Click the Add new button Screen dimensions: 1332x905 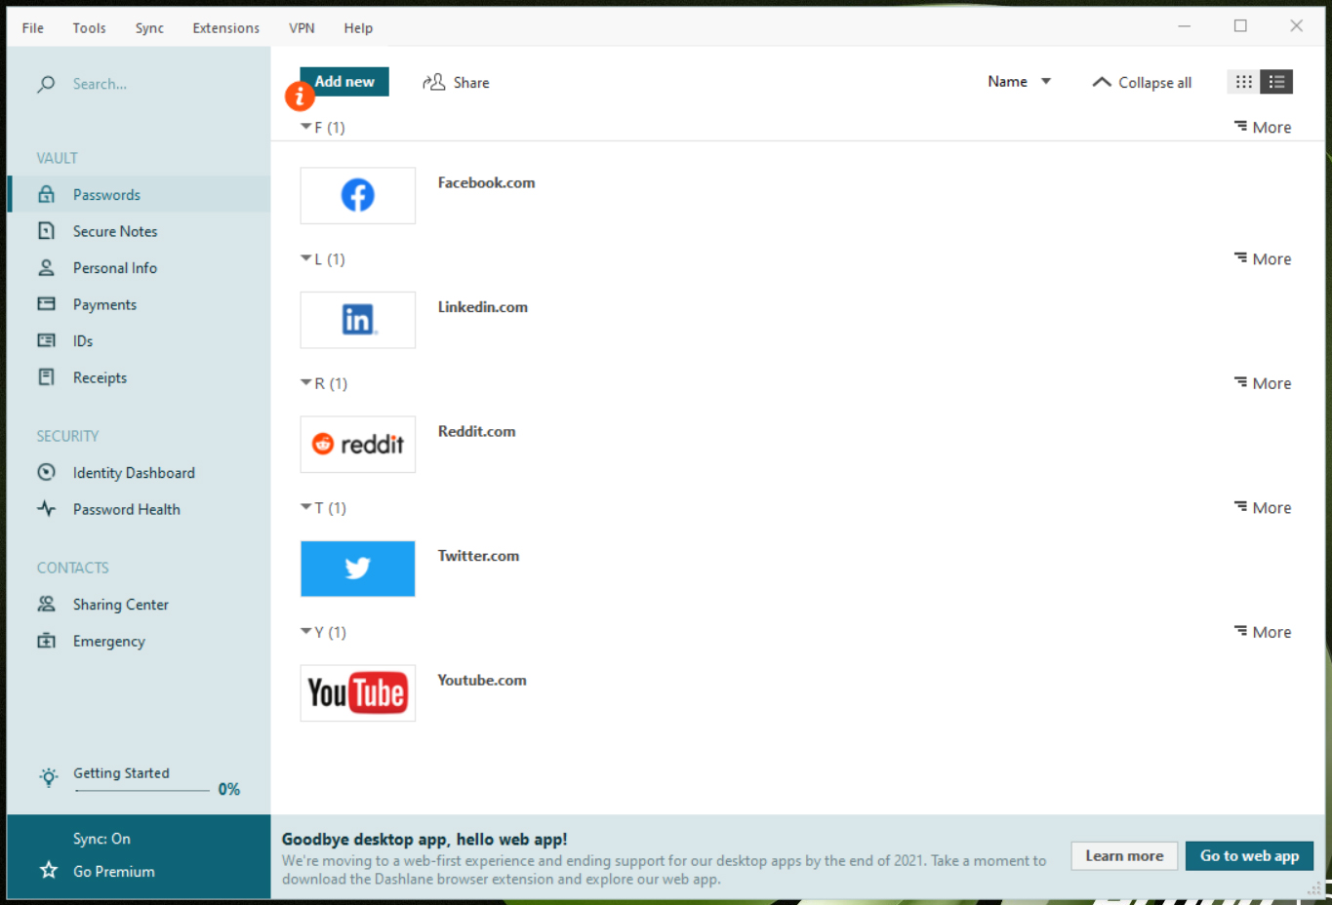click(x=343, y=81)
